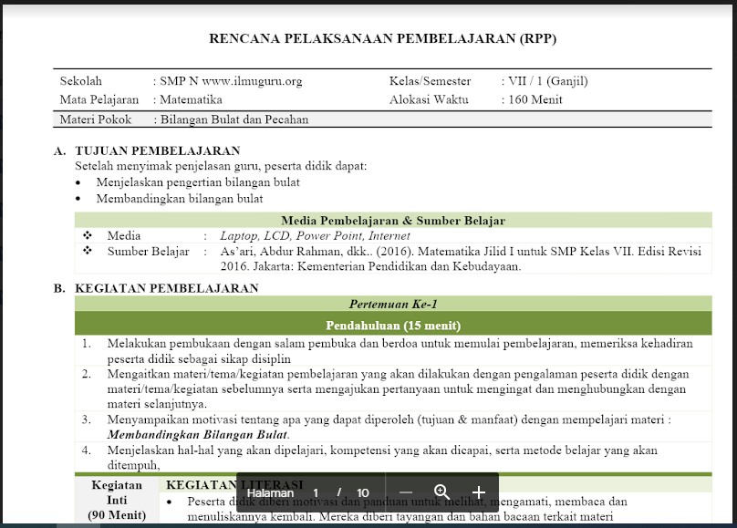Click 'Pertemuan Ke-1' header row
The height and width of the screenshot is (528, 737).
[393, 304]
